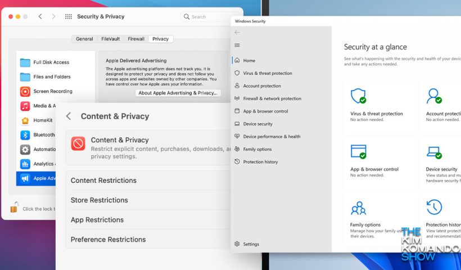The width and height of the screenshot is (461, 270).
Task: Click About Apple Advertising & Privacy button
Action: [x=178, y=93]
